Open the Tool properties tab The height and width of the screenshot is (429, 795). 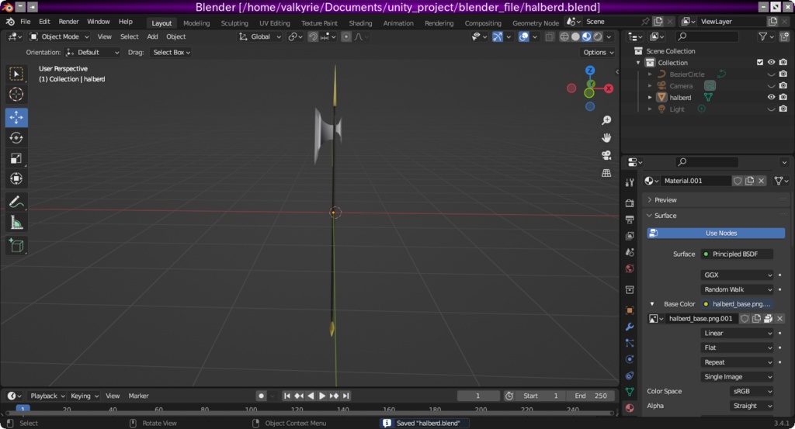coord(630,183)
